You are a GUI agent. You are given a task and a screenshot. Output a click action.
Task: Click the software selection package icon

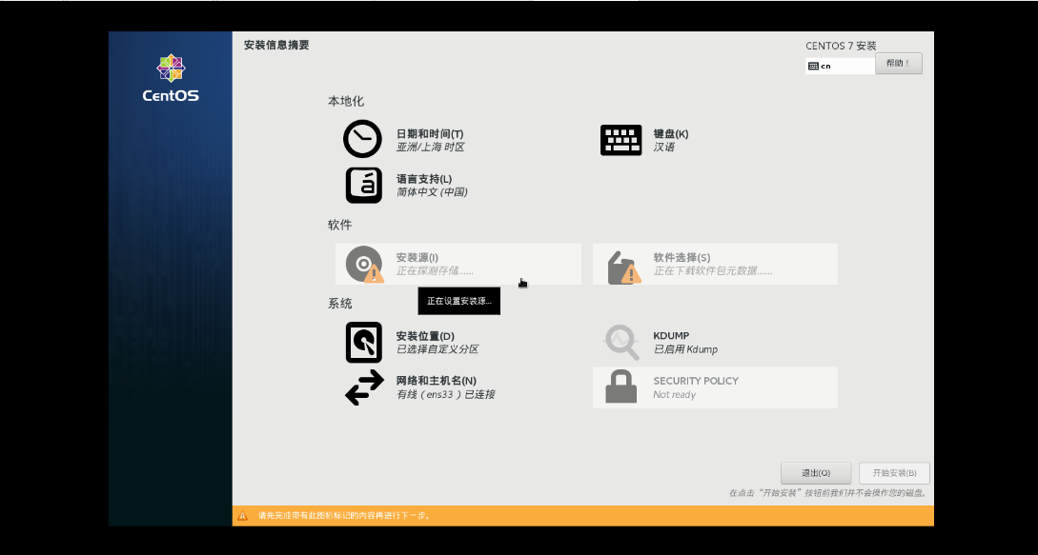(x=623, y=267)
